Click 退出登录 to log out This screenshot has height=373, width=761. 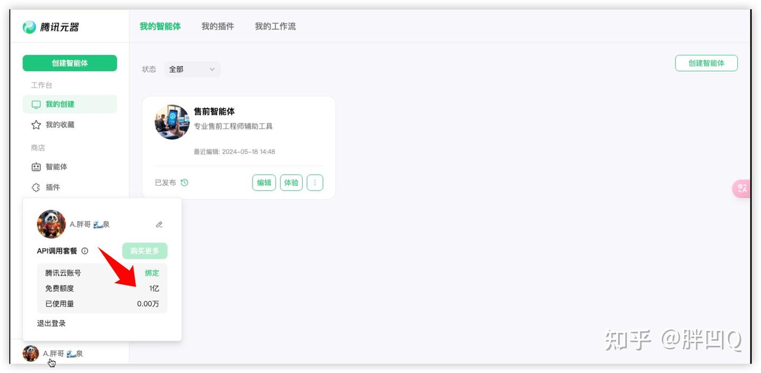pos(51,323)
